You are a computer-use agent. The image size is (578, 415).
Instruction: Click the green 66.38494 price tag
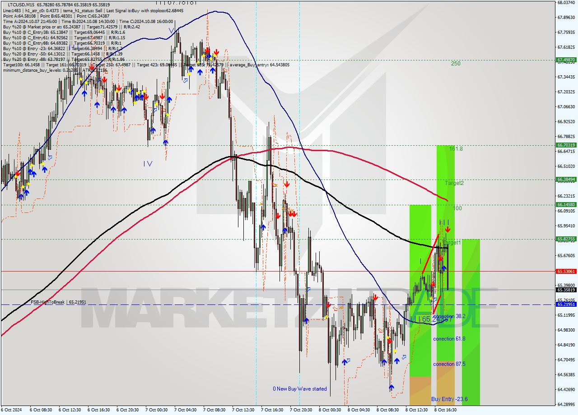tap(566, 180)
